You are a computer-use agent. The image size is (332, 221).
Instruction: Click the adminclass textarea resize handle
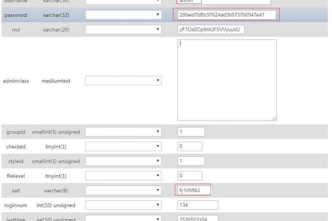pos(274,119)
